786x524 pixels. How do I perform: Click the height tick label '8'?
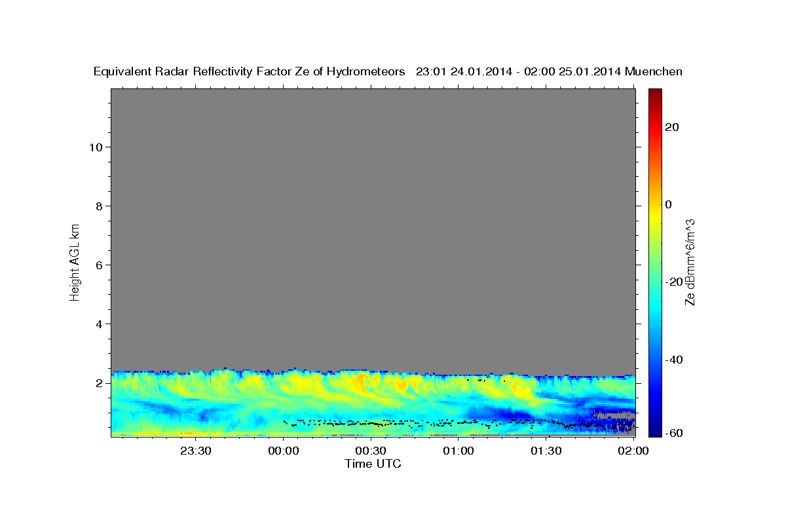(x=98, y=206)
